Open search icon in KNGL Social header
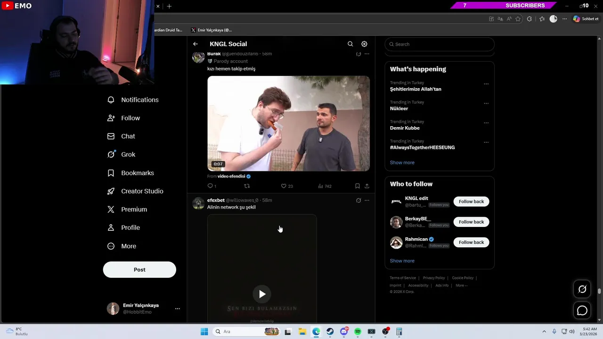The height and width of the screenshot is (339, 603). tap(350, 44)
